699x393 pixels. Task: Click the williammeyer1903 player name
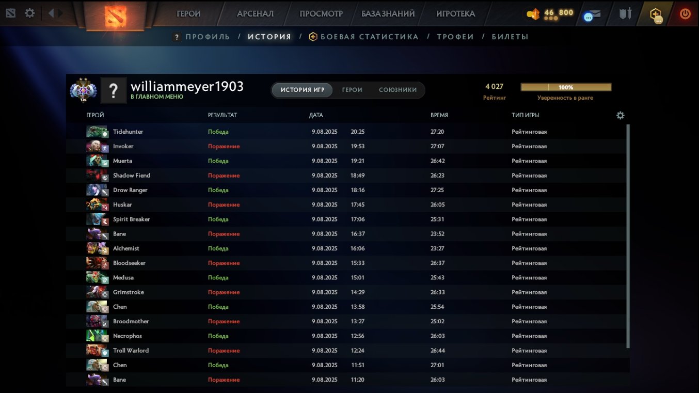pyautogui.click(x=187, y=86)
